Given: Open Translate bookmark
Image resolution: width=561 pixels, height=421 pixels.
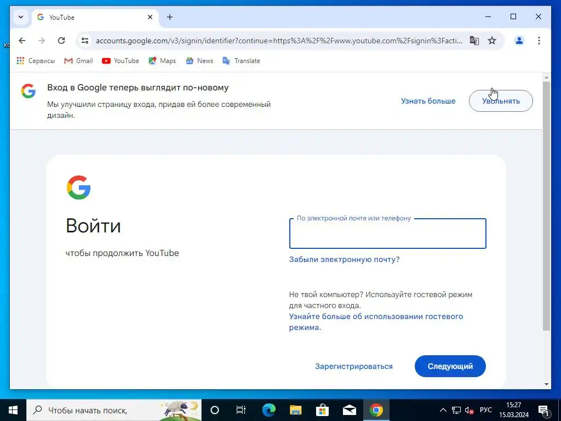Looking at the screenshot, I should [x=242, y=61].
